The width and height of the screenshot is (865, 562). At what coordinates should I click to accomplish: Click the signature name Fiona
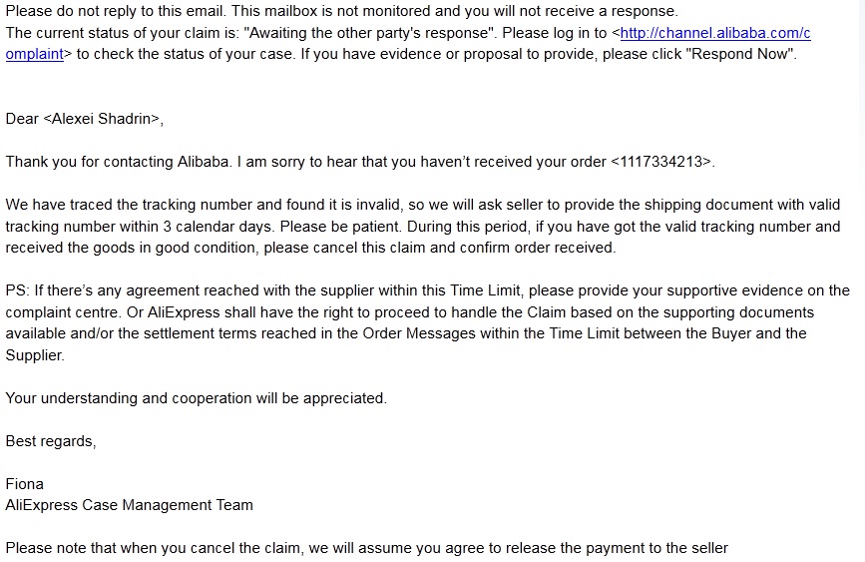25,484
